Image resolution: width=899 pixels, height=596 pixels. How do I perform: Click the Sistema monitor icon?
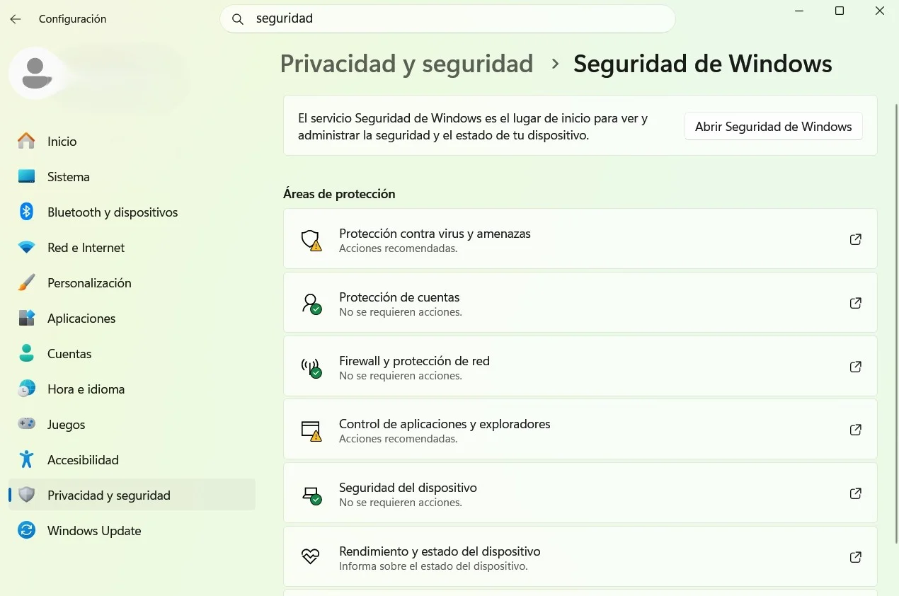coord(26,176)
